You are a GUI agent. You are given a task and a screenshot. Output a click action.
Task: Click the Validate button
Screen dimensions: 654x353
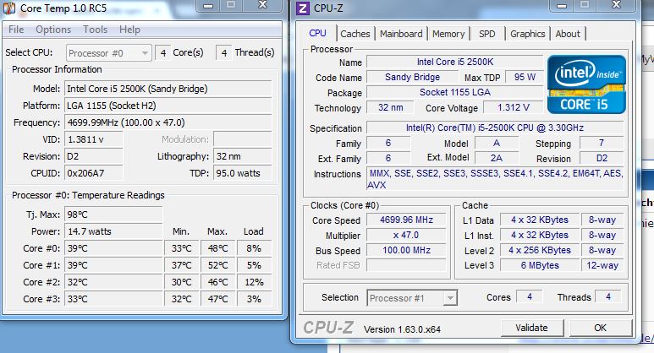click(532, 328)
